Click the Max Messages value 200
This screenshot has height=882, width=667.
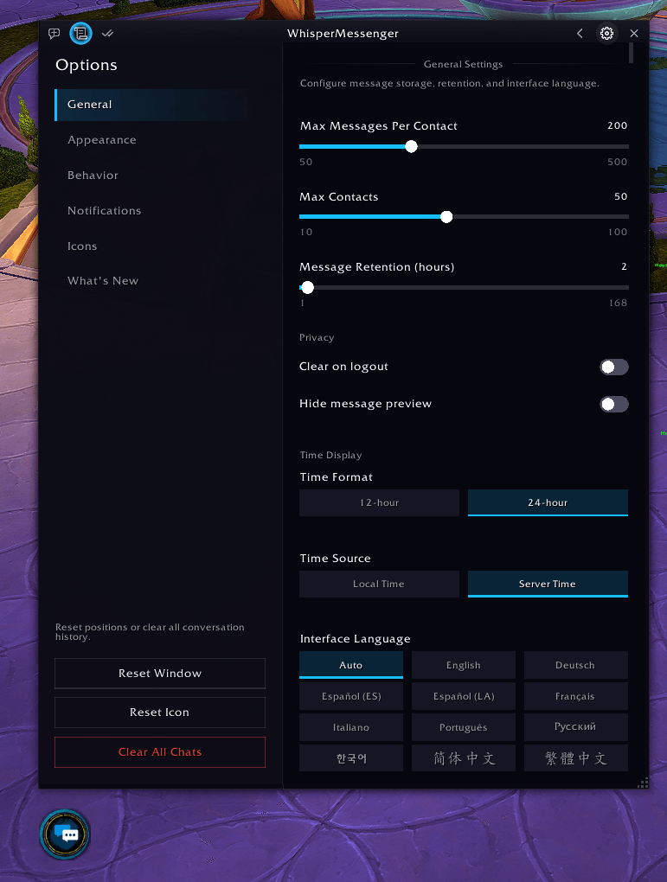click(x=618, y=125)
